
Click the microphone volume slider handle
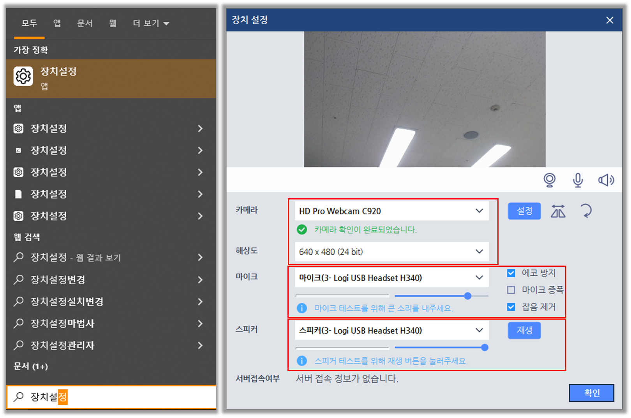point(468,296)
